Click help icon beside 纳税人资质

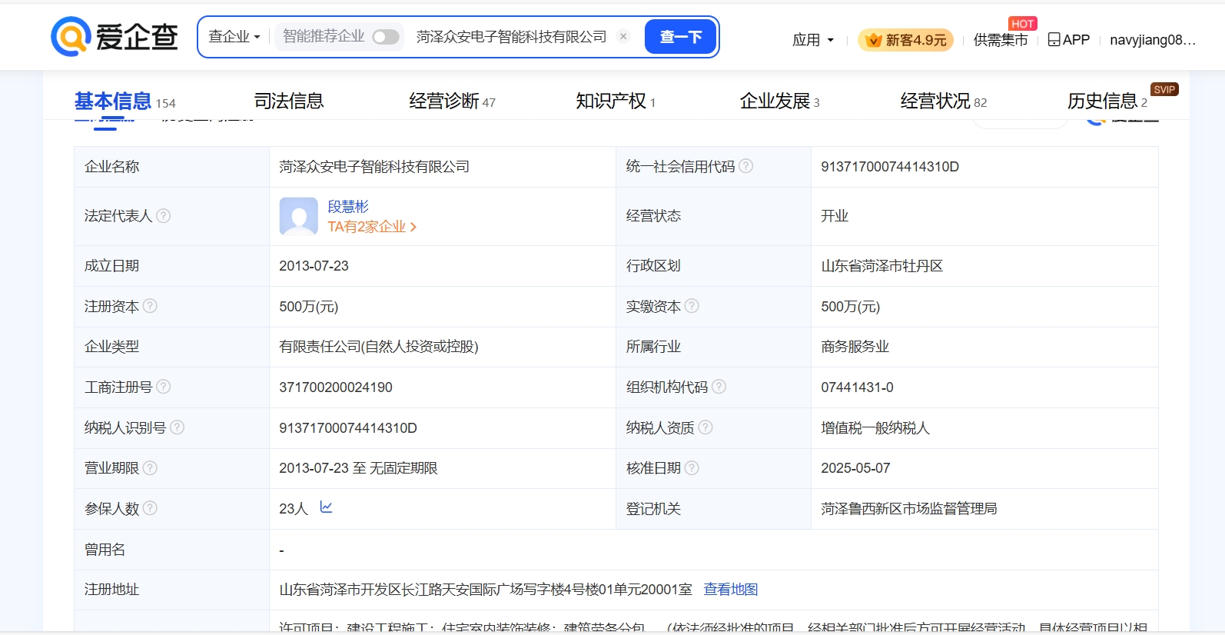[705, 427]
